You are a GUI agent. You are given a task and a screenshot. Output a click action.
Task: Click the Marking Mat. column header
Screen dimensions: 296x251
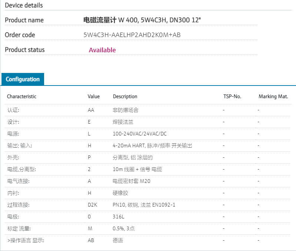tap(273, 97)
